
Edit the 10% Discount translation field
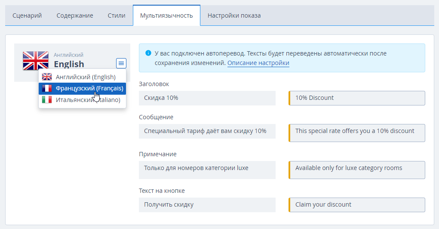tap(357, 98)
